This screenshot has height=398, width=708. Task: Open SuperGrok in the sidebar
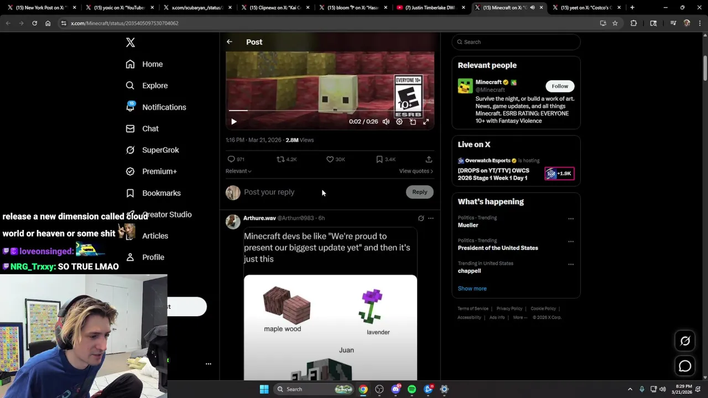(x=152, y=150)
